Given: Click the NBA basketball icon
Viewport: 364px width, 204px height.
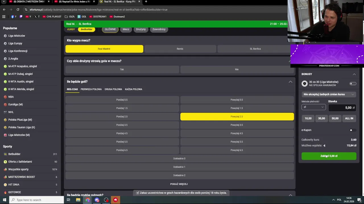Looking at the screenshot, I should 5,97.
